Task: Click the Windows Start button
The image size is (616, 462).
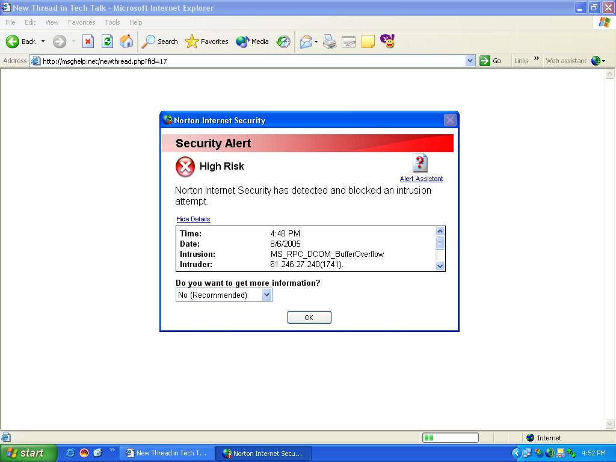Action: [28, 453]
